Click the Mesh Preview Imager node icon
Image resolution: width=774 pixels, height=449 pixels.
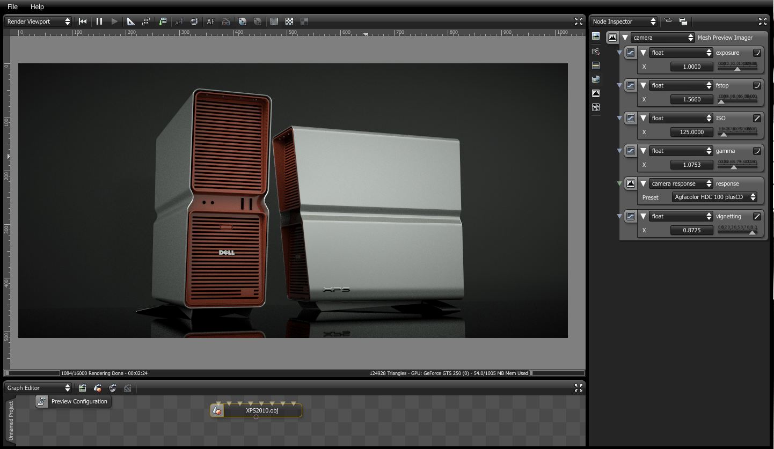(x=612, y=38)
